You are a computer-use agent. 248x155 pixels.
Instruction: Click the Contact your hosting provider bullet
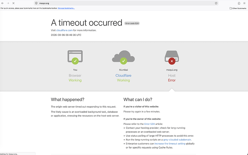(x=156, y=130)
